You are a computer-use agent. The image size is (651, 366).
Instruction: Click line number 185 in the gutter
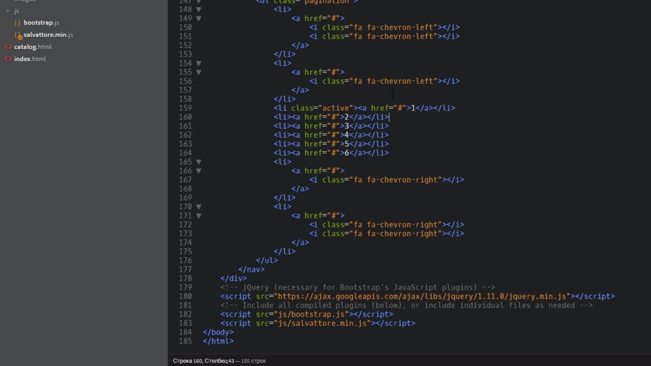[185, 341]
